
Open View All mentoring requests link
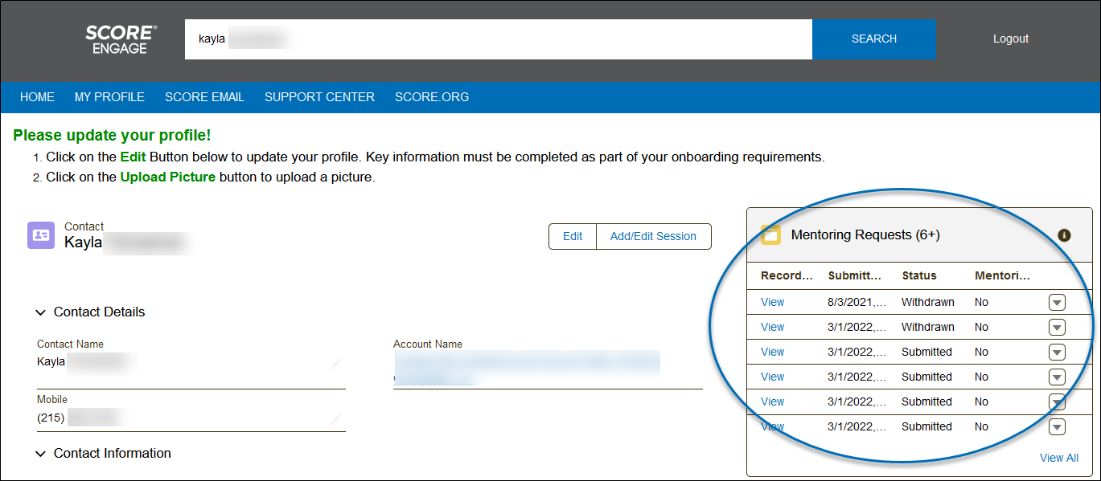click(x=1058, y=458)
